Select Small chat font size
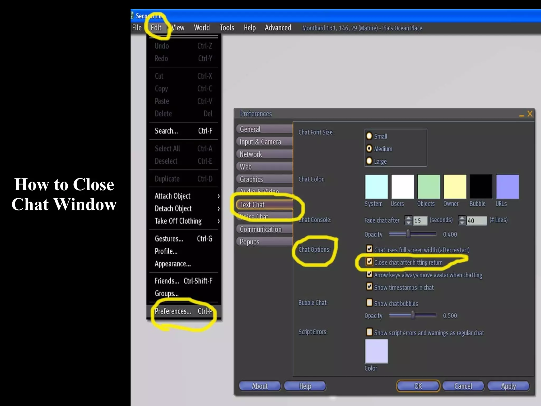541x406 pixels. 369,136
